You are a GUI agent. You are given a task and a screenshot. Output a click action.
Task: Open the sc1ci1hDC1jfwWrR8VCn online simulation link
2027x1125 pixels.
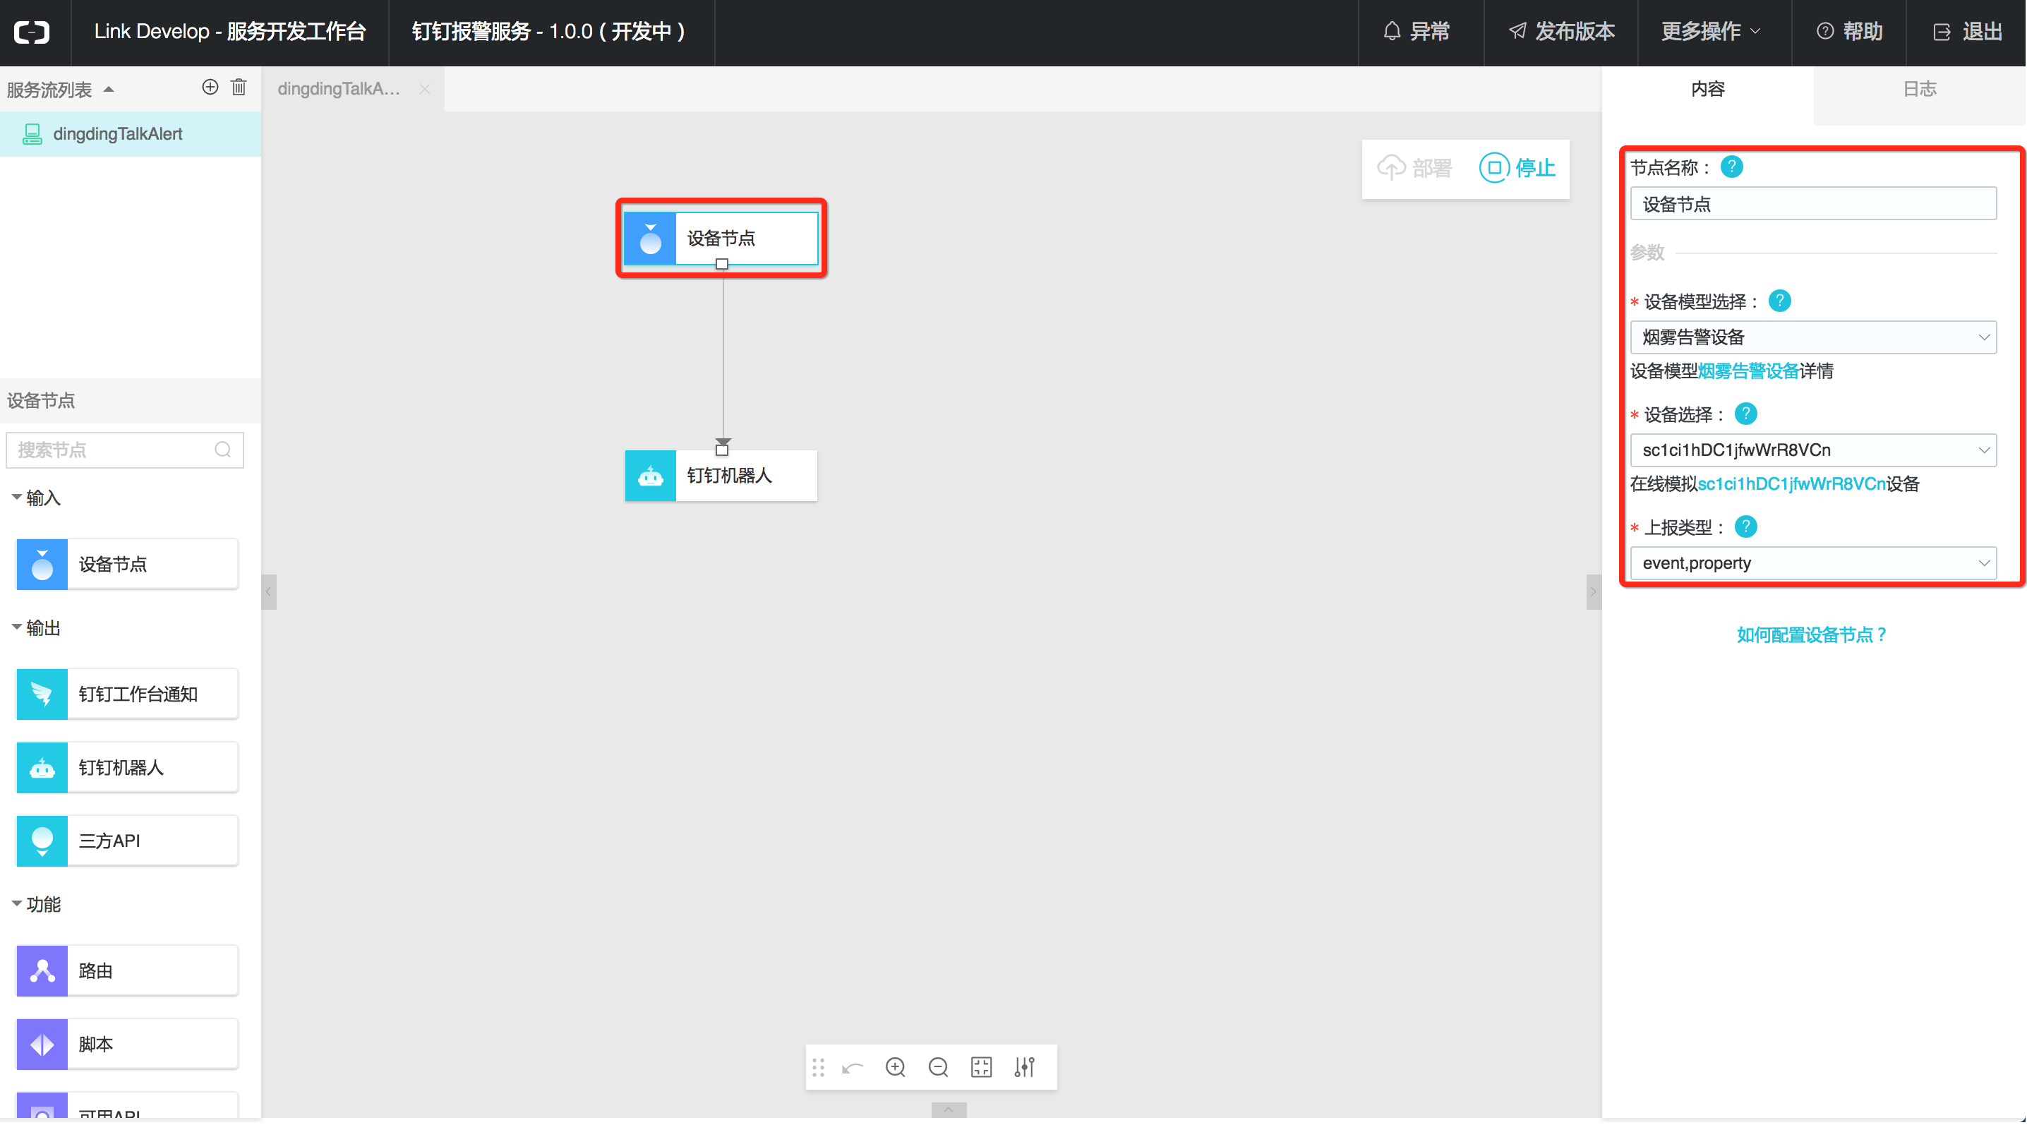1791,483
